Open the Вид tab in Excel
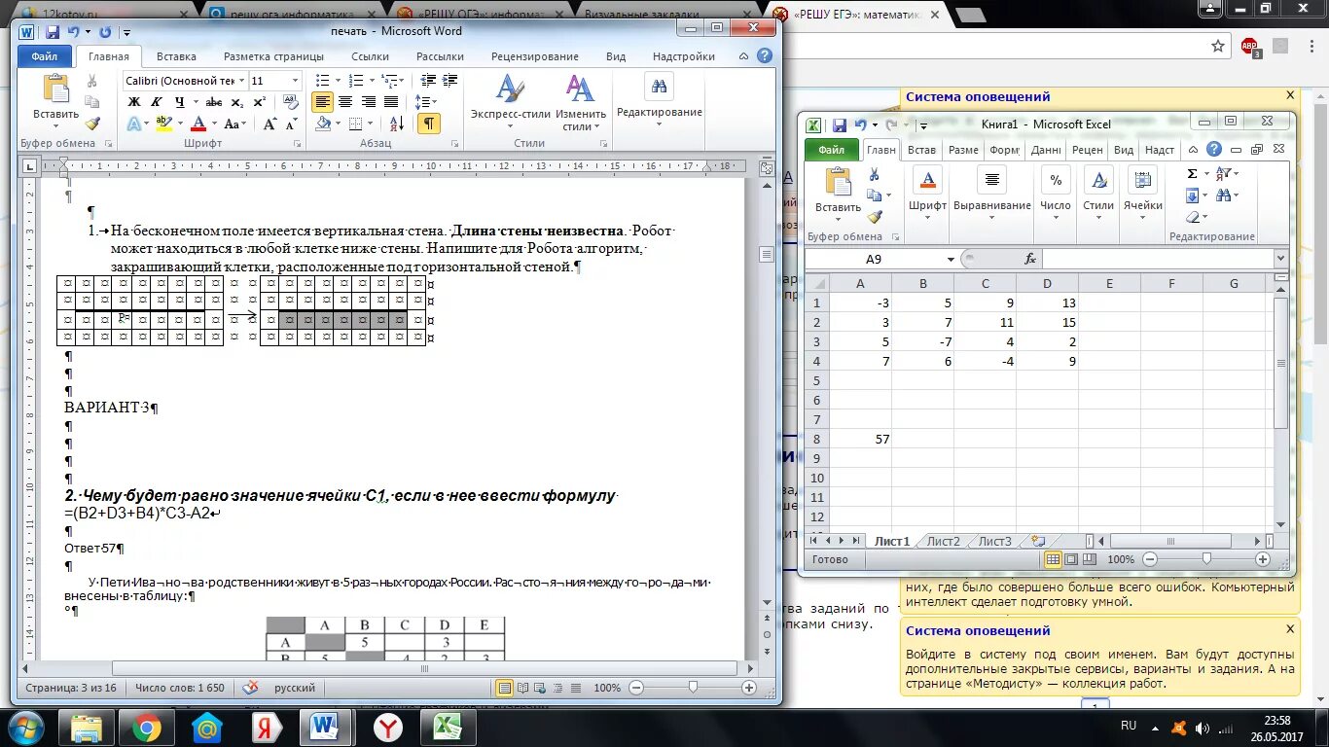This screenshot has width=1329, height=747. (1124, 150)
